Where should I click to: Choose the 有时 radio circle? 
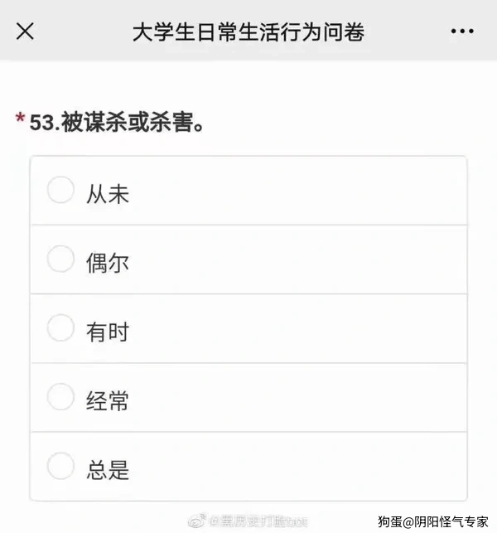pos(60,328)
